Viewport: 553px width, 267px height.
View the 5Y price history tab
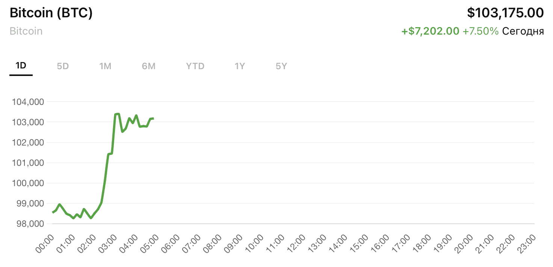click(x=281, y=67)
